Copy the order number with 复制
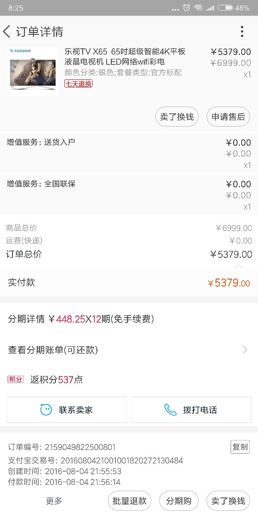The image size is (258, 516). [240, 447]
